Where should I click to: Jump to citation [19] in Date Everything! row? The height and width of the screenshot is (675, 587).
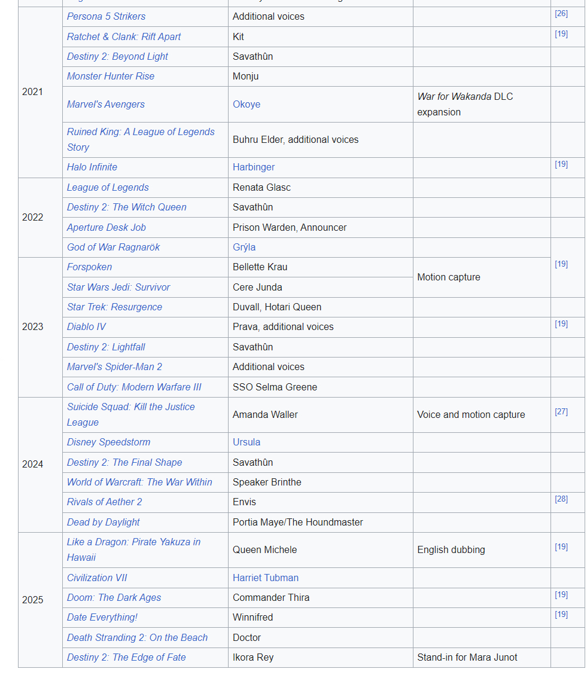561,614
